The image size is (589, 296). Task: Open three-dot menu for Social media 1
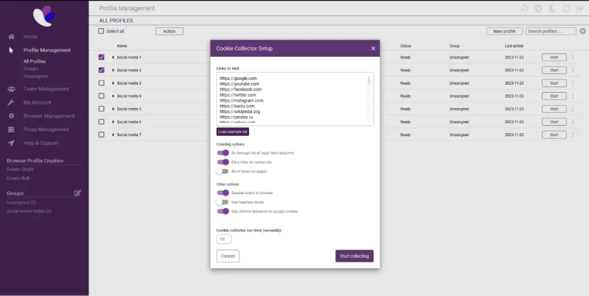572,57
